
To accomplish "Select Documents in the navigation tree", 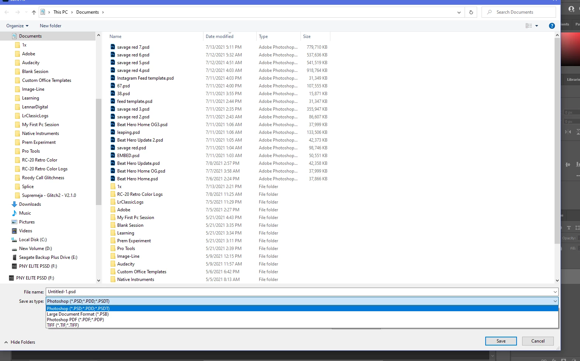I will point(30,36).
